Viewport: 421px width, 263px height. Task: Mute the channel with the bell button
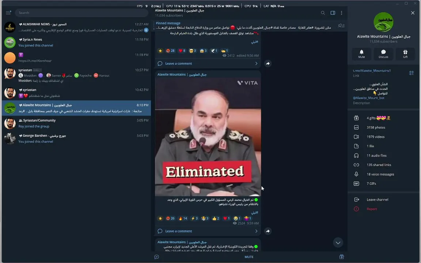click(361, 54)
